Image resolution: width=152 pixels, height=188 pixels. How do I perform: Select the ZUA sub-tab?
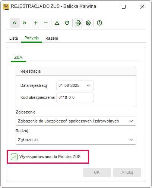click(x=18, y=57)
